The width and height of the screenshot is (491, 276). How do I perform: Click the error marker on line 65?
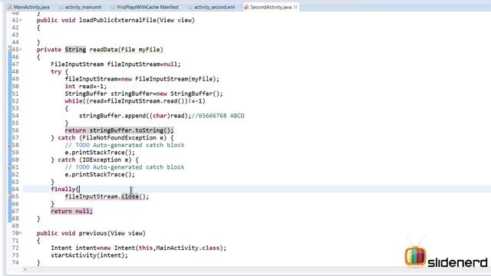point(10,196)
